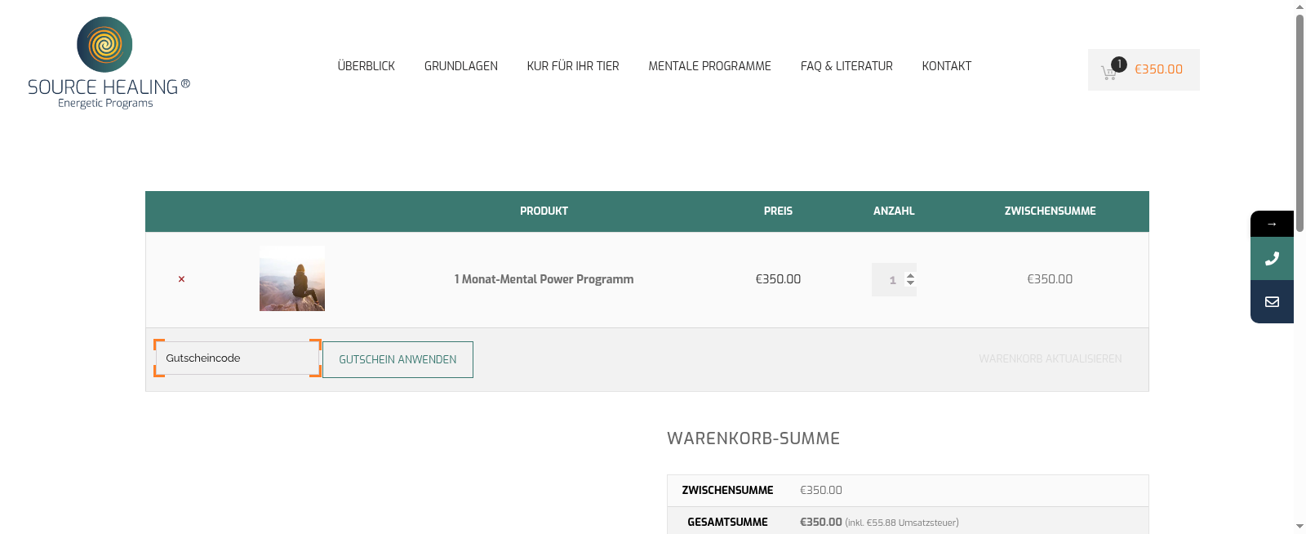
Task: Collapse side panel with the arrow icon
Action: coord(1272,224)
